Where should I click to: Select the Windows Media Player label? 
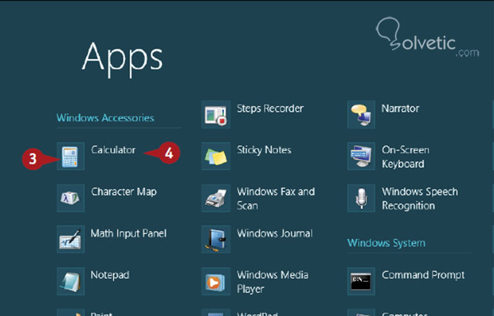coord(273,282)
